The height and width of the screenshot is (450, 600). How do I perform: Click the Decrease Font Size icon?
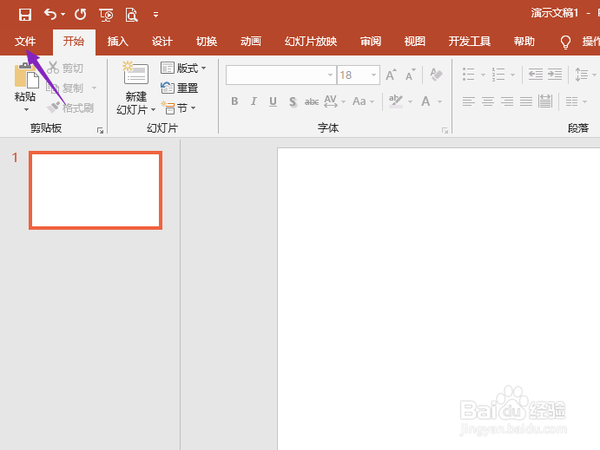coord(410,75)
